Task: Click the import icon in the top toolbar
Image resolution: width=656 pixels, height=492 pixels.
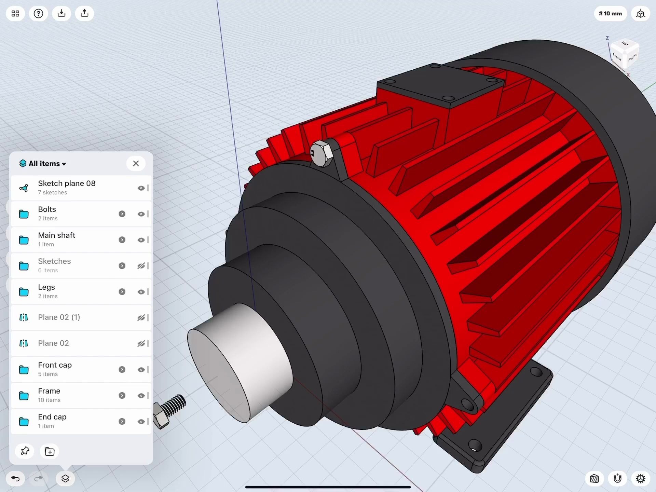Action: (61, 13)
